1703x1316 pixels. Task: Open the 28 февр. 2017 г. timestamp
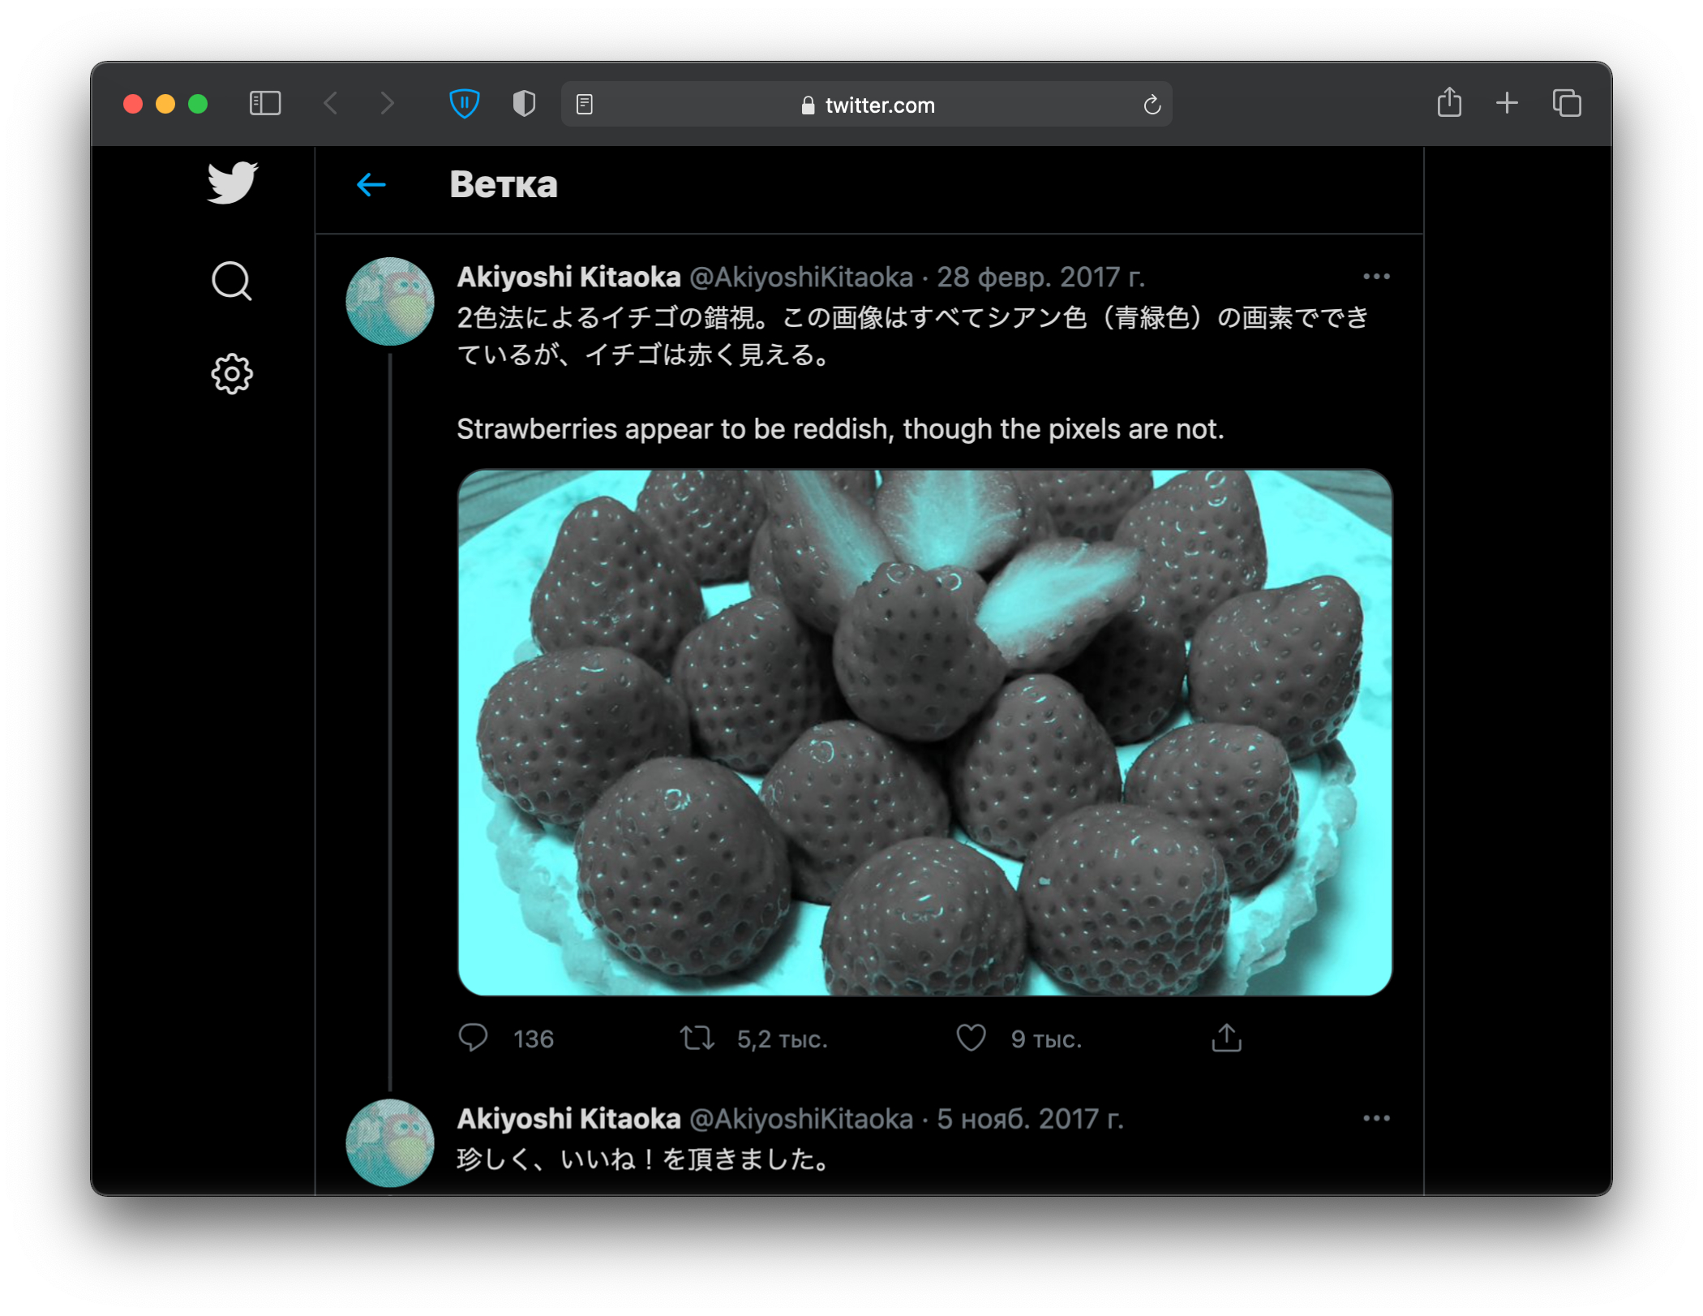tap(1040, 277)
